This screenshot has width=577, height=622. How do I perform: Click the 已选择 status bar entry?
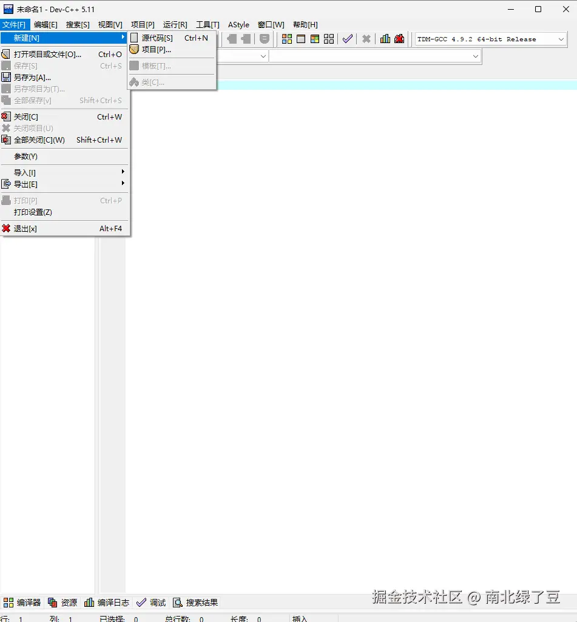118,618
